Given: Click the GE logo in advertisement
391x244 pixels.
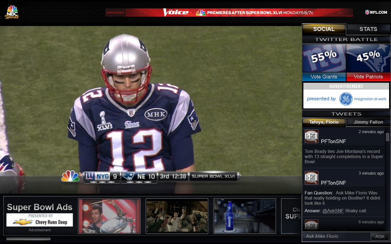Looking at the screenshot, I should point(346,99).
